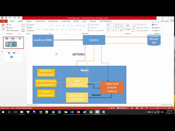Toggle Bold formatting
The image size is (175, 131).
coord(38,29)
